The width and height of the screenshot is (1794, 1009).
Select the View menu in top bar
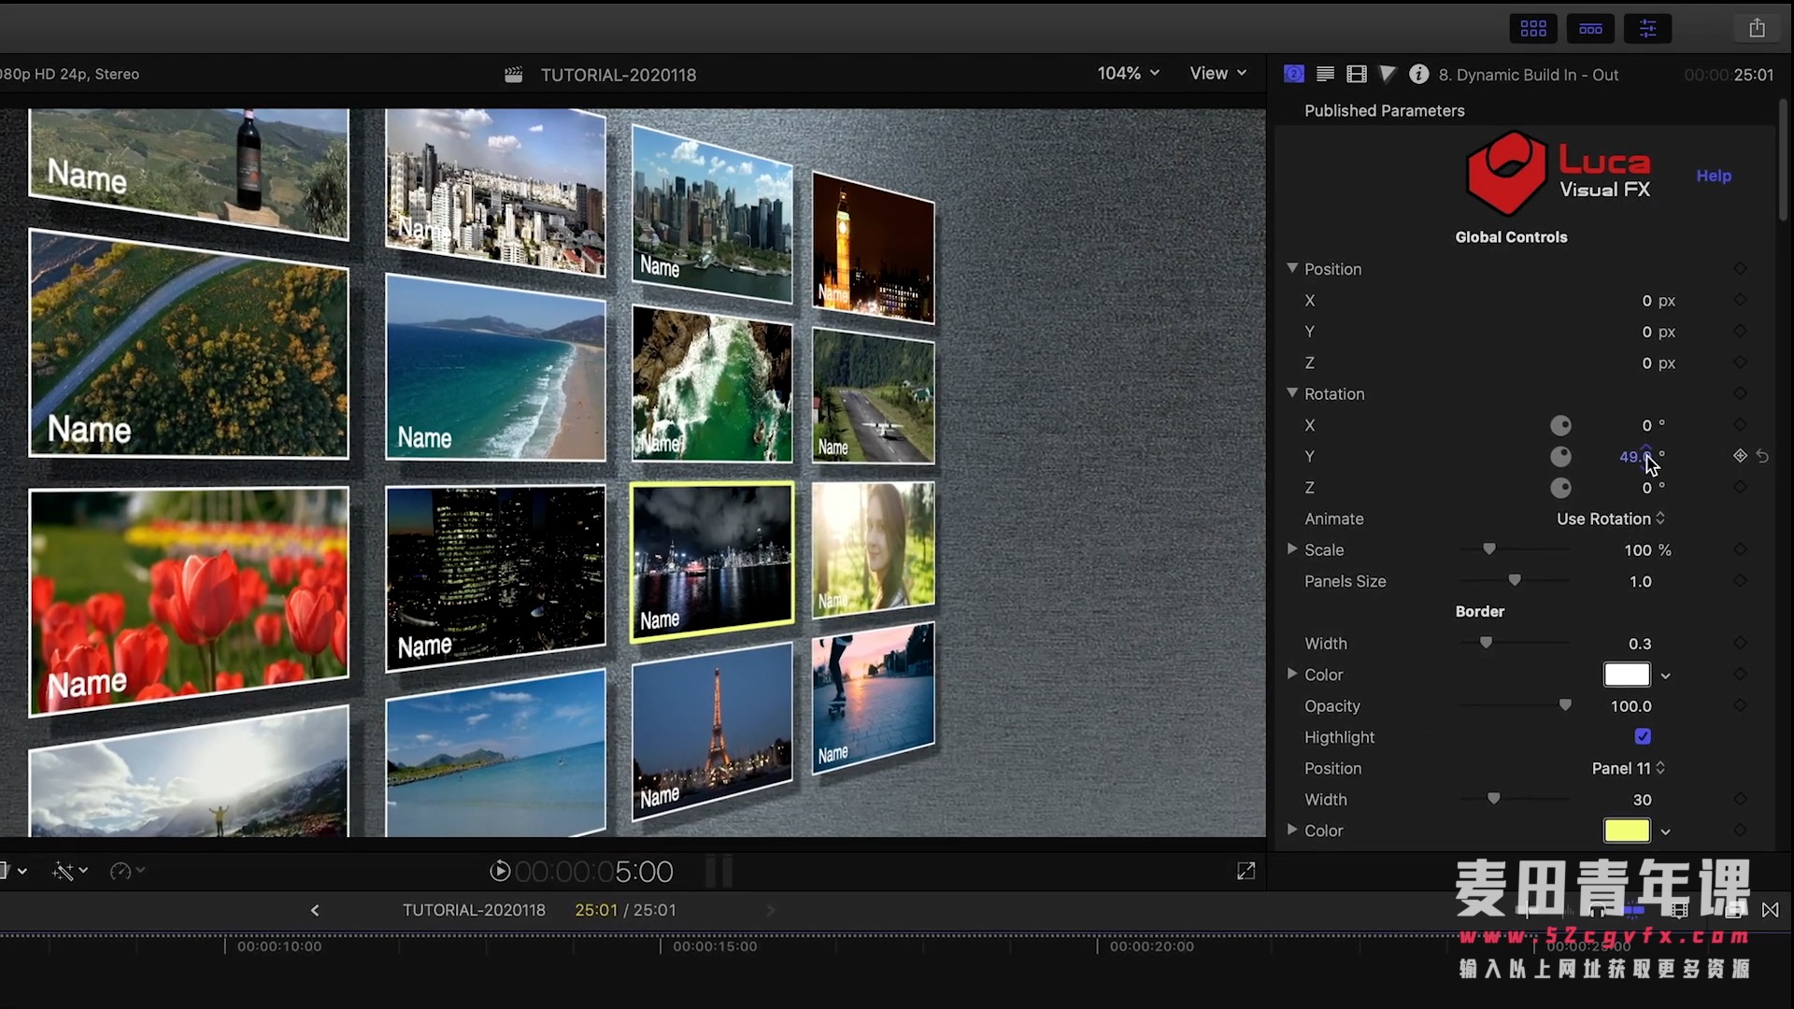click(1217, 73)
